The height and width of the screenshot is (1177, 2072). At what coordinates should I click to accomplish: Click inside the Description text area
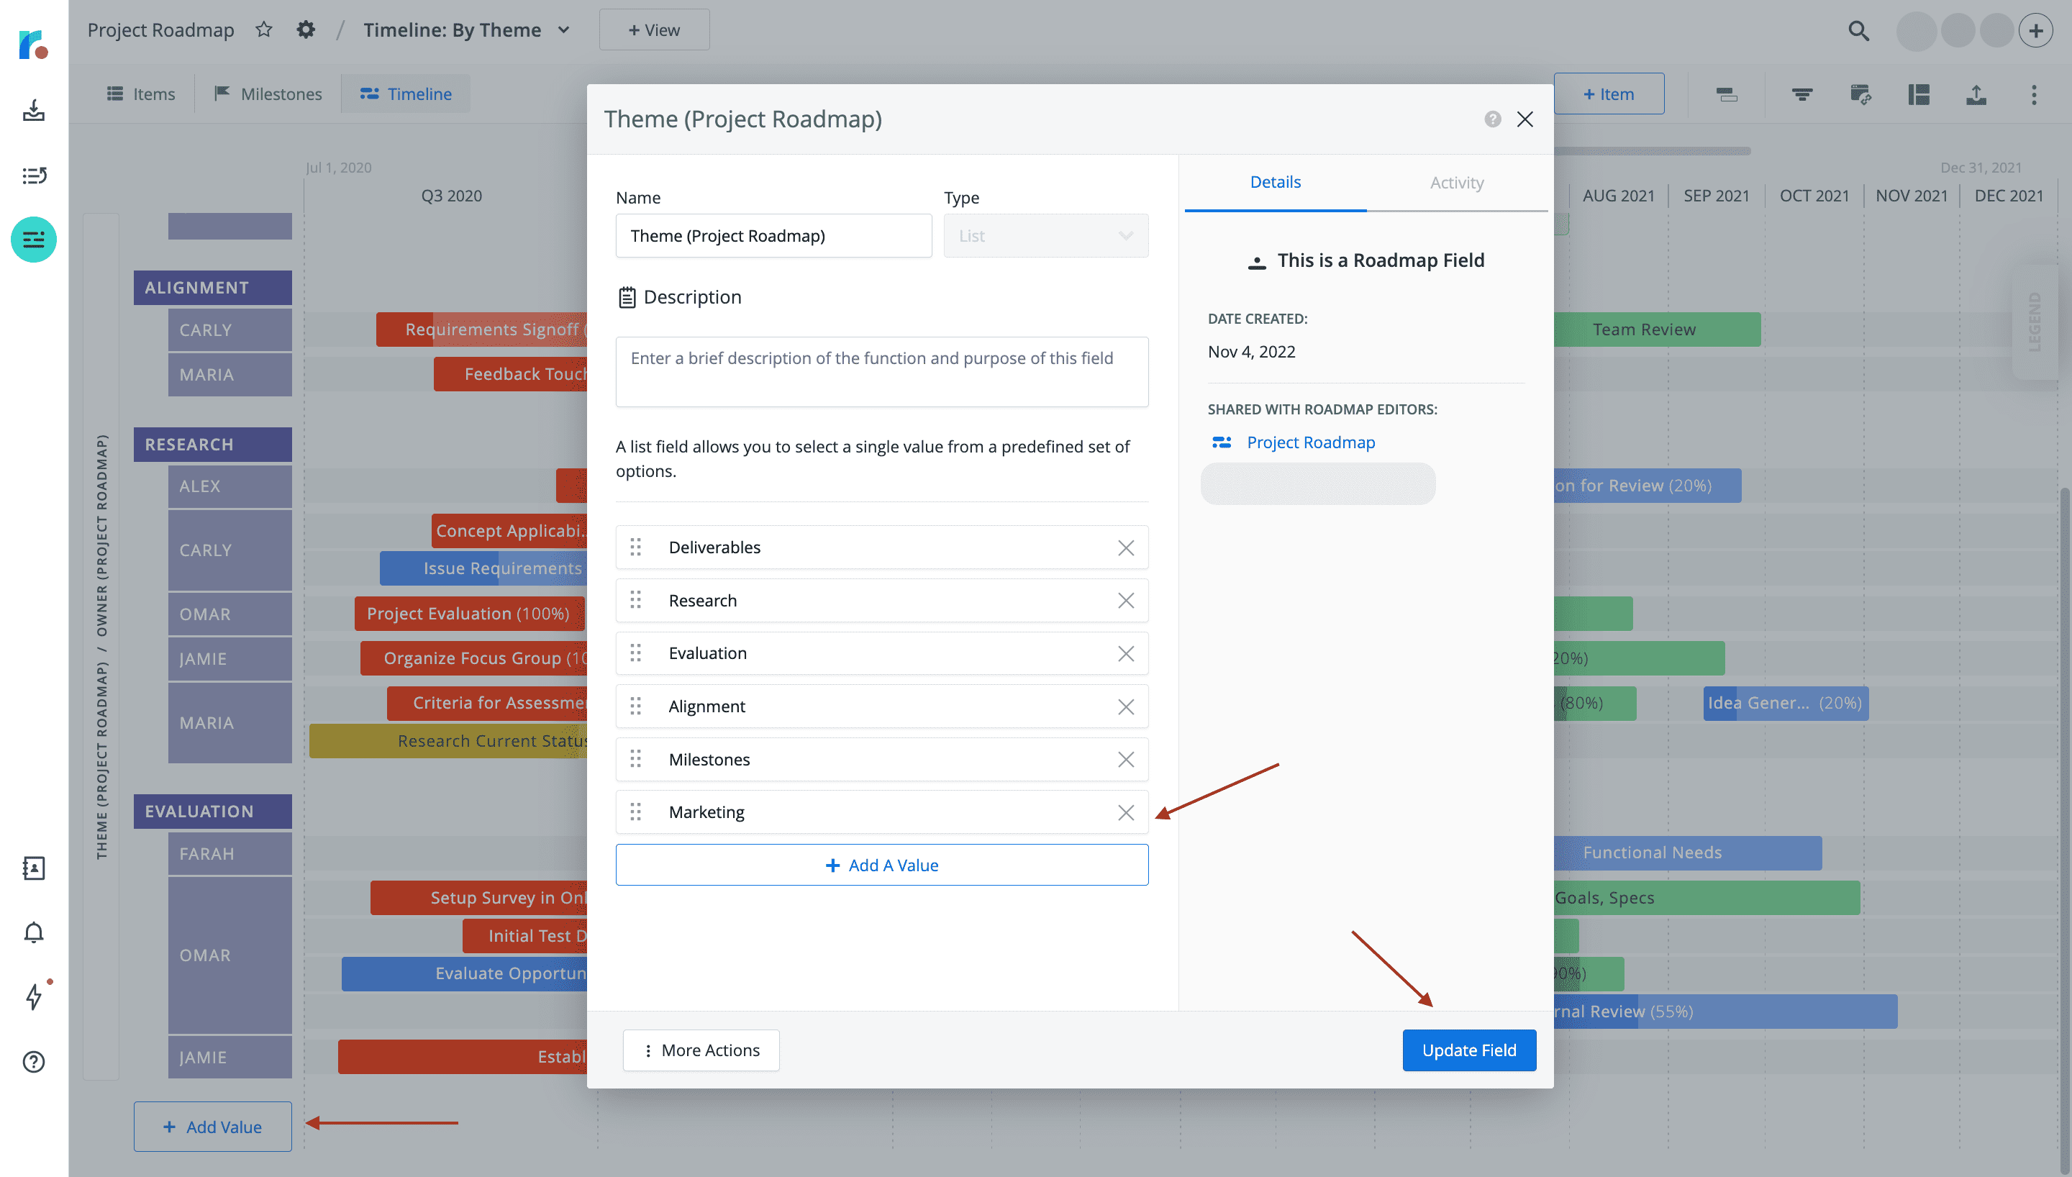881,372
